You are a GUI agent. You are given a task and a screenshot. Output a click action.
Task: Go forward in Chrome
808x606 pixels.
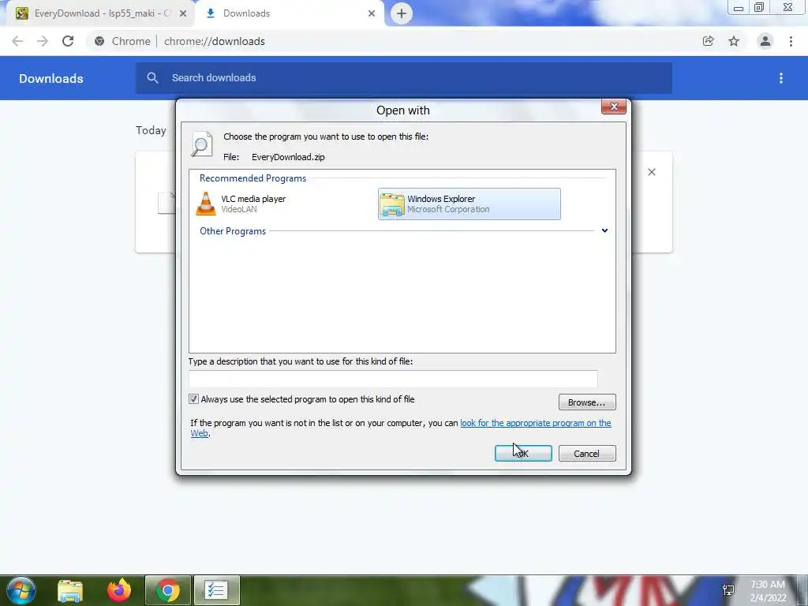43,41
